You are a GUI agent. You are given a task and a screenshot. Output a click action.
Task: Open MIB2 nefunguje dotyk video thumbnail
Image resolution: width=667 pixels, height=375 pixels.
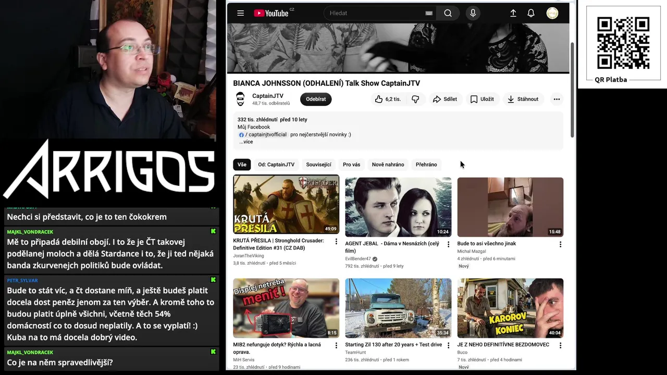pyautogui.click(x=286, y=308)
